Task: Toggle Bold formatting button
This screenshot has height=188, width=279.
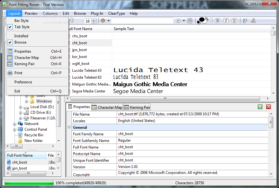Action: pos(218,21)
